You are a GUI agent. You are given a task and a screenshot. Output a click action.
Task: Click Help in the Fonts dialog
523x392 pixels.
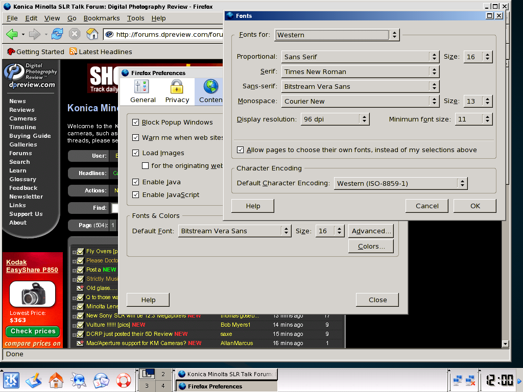pyautogui.click(x=253, y=206)
